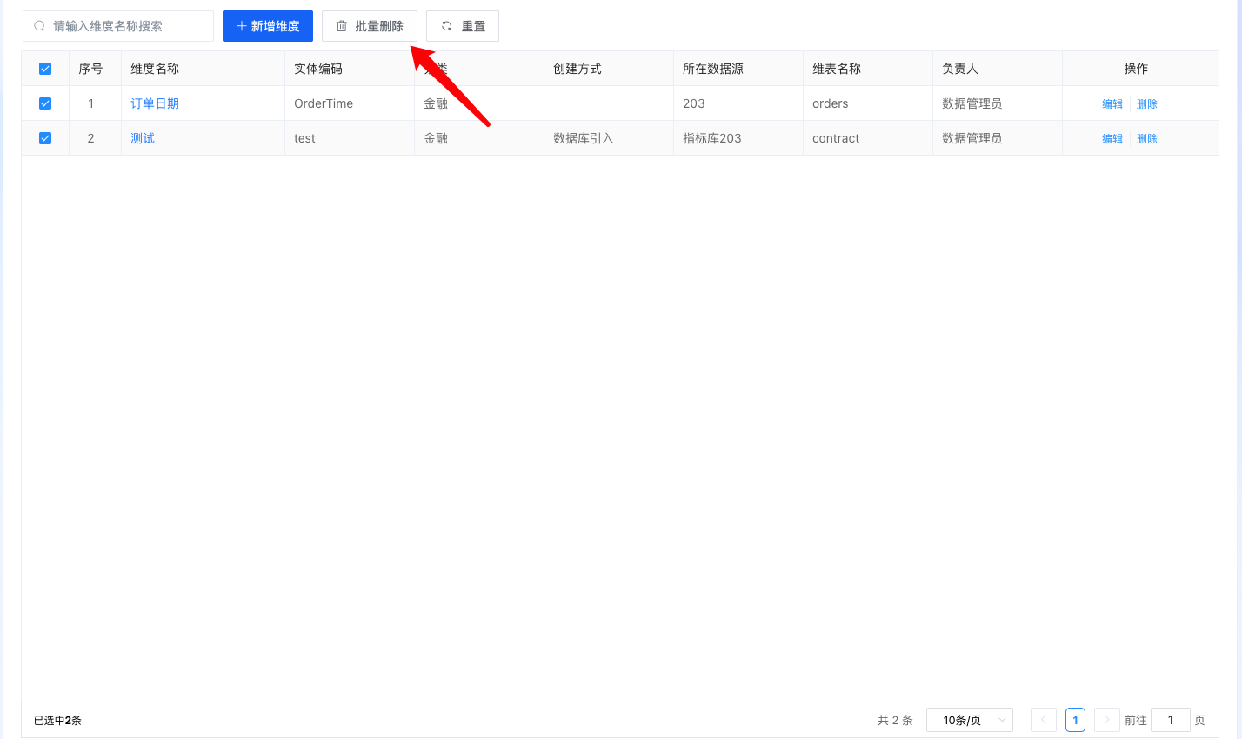
Task: Click the refresh icon on 重置
Action: pos(446,26)
